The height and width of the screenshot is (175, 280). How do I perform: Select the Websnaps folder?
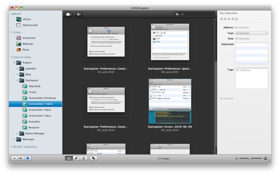tap(28, 139)
